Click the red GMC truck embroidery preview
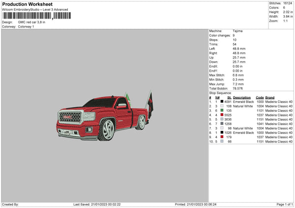Screen dimensions: 295x208 pos(105,116)
